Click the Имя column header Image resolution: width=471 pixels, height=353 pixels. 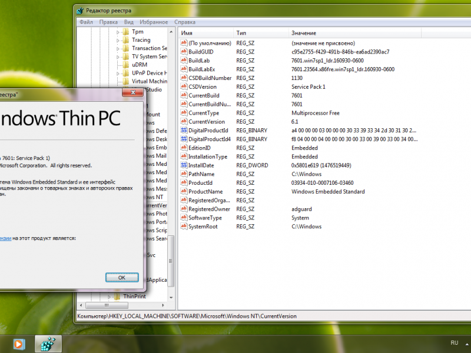click(x=205, y=33)
